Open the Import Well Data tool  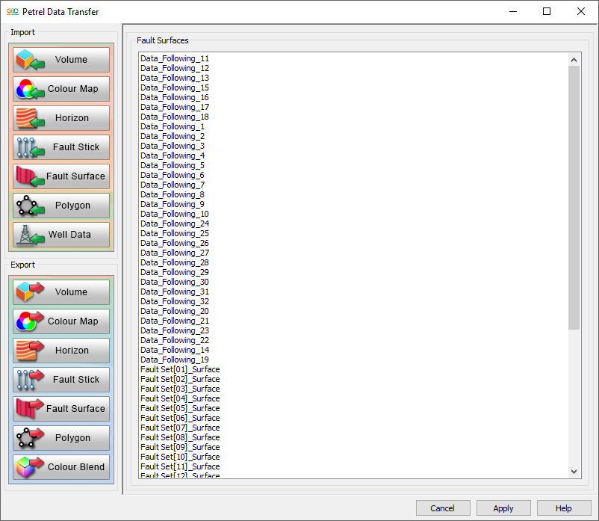click(x=61, y=234)
